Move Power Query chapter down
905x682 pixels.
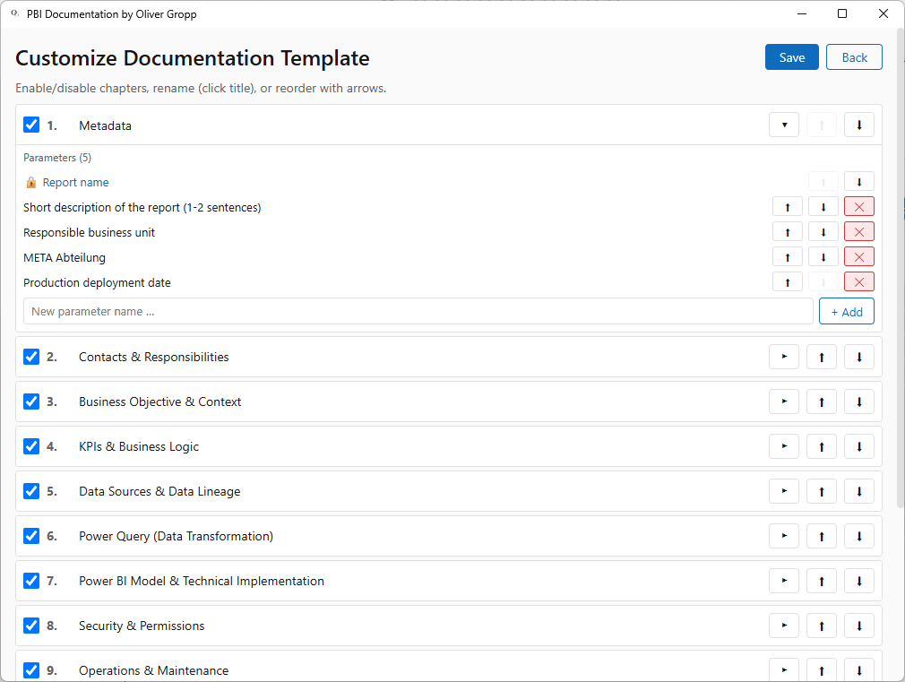point(858,536)
